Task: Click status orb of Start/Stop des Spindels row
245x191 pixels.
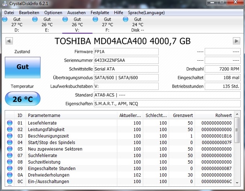Action: pyautogui.click(x=10, y=142)
